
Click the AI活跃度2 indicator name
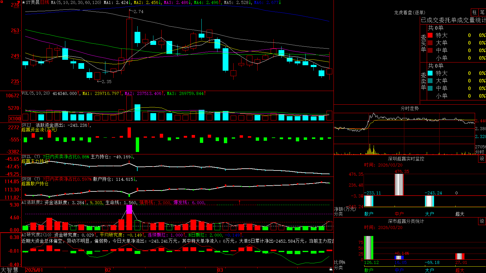(x=32, y=202)
